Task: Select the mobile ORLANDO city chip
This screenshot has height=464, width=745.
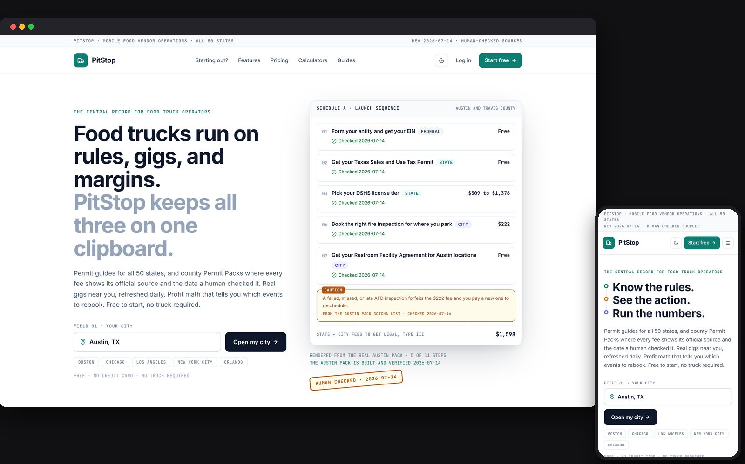Action: 616,445
